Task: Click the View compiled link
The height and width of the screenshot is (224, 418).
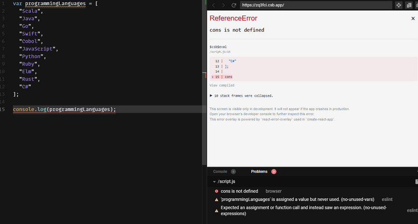Action: tap(222, 85)
